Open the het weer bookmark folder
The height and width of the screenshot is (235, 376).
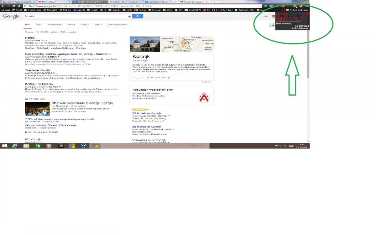click(154, 10)
